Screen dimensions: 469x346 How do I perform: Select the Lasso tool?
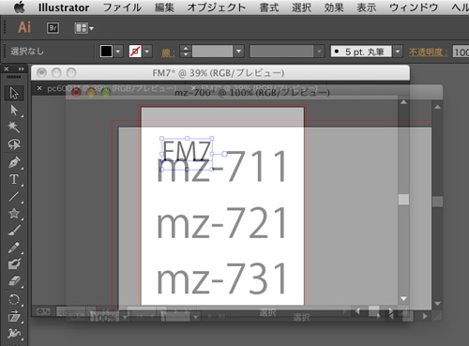click(x=14, y=144)
